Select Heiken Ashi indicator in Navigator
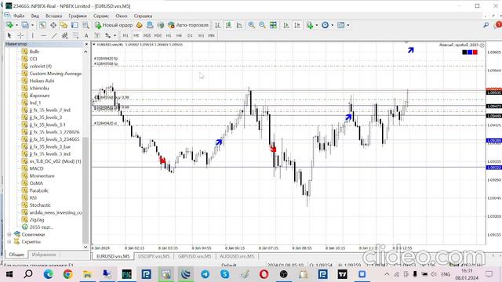Viewport: 502px width, 282px height. 42,81
